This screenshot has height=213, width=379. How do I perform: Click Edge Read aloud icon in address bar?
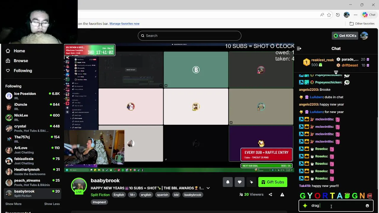[x=322, y=15]
